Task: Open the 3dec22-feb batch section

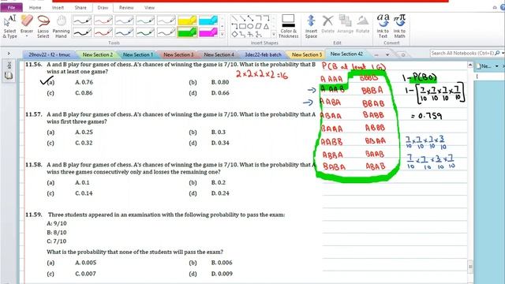Action: [263, 54]
